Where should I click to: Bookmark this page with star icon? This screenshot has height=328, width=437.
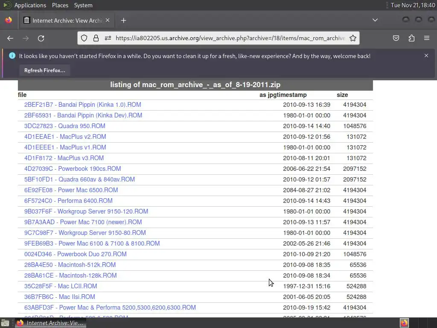353,38
